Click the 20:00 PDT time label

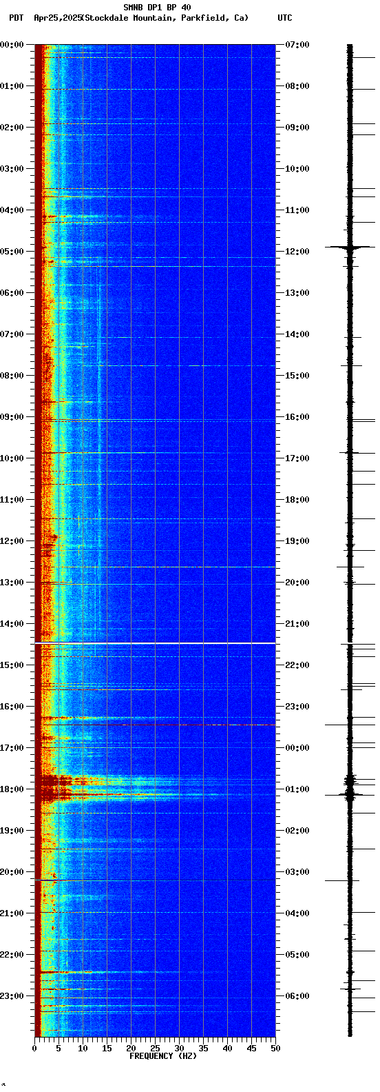tap(12, 872)
